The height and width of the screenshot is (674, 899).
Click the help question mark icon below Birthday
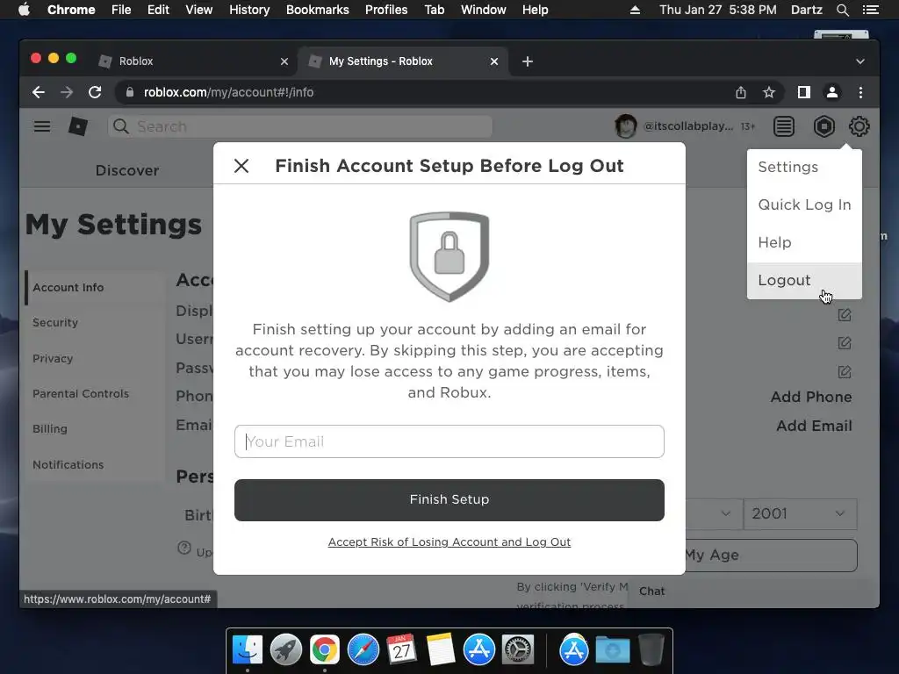coord(184,548)
